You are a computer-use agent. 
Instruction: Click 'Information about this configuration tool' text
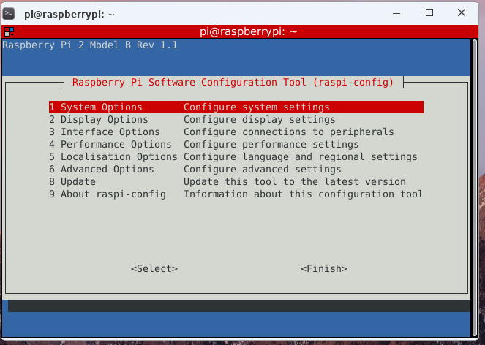[x=304, y=194]
